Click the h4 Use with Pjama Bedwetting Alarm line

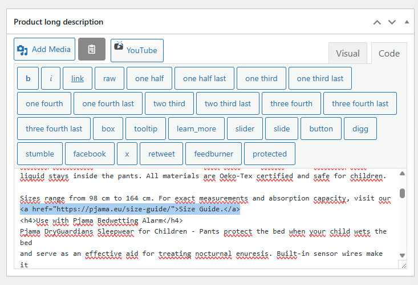pos(102,220)
